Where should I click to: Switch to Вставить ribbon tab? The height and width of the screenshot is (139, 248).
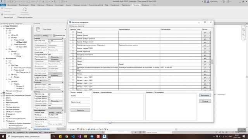(x=50, y=5)
